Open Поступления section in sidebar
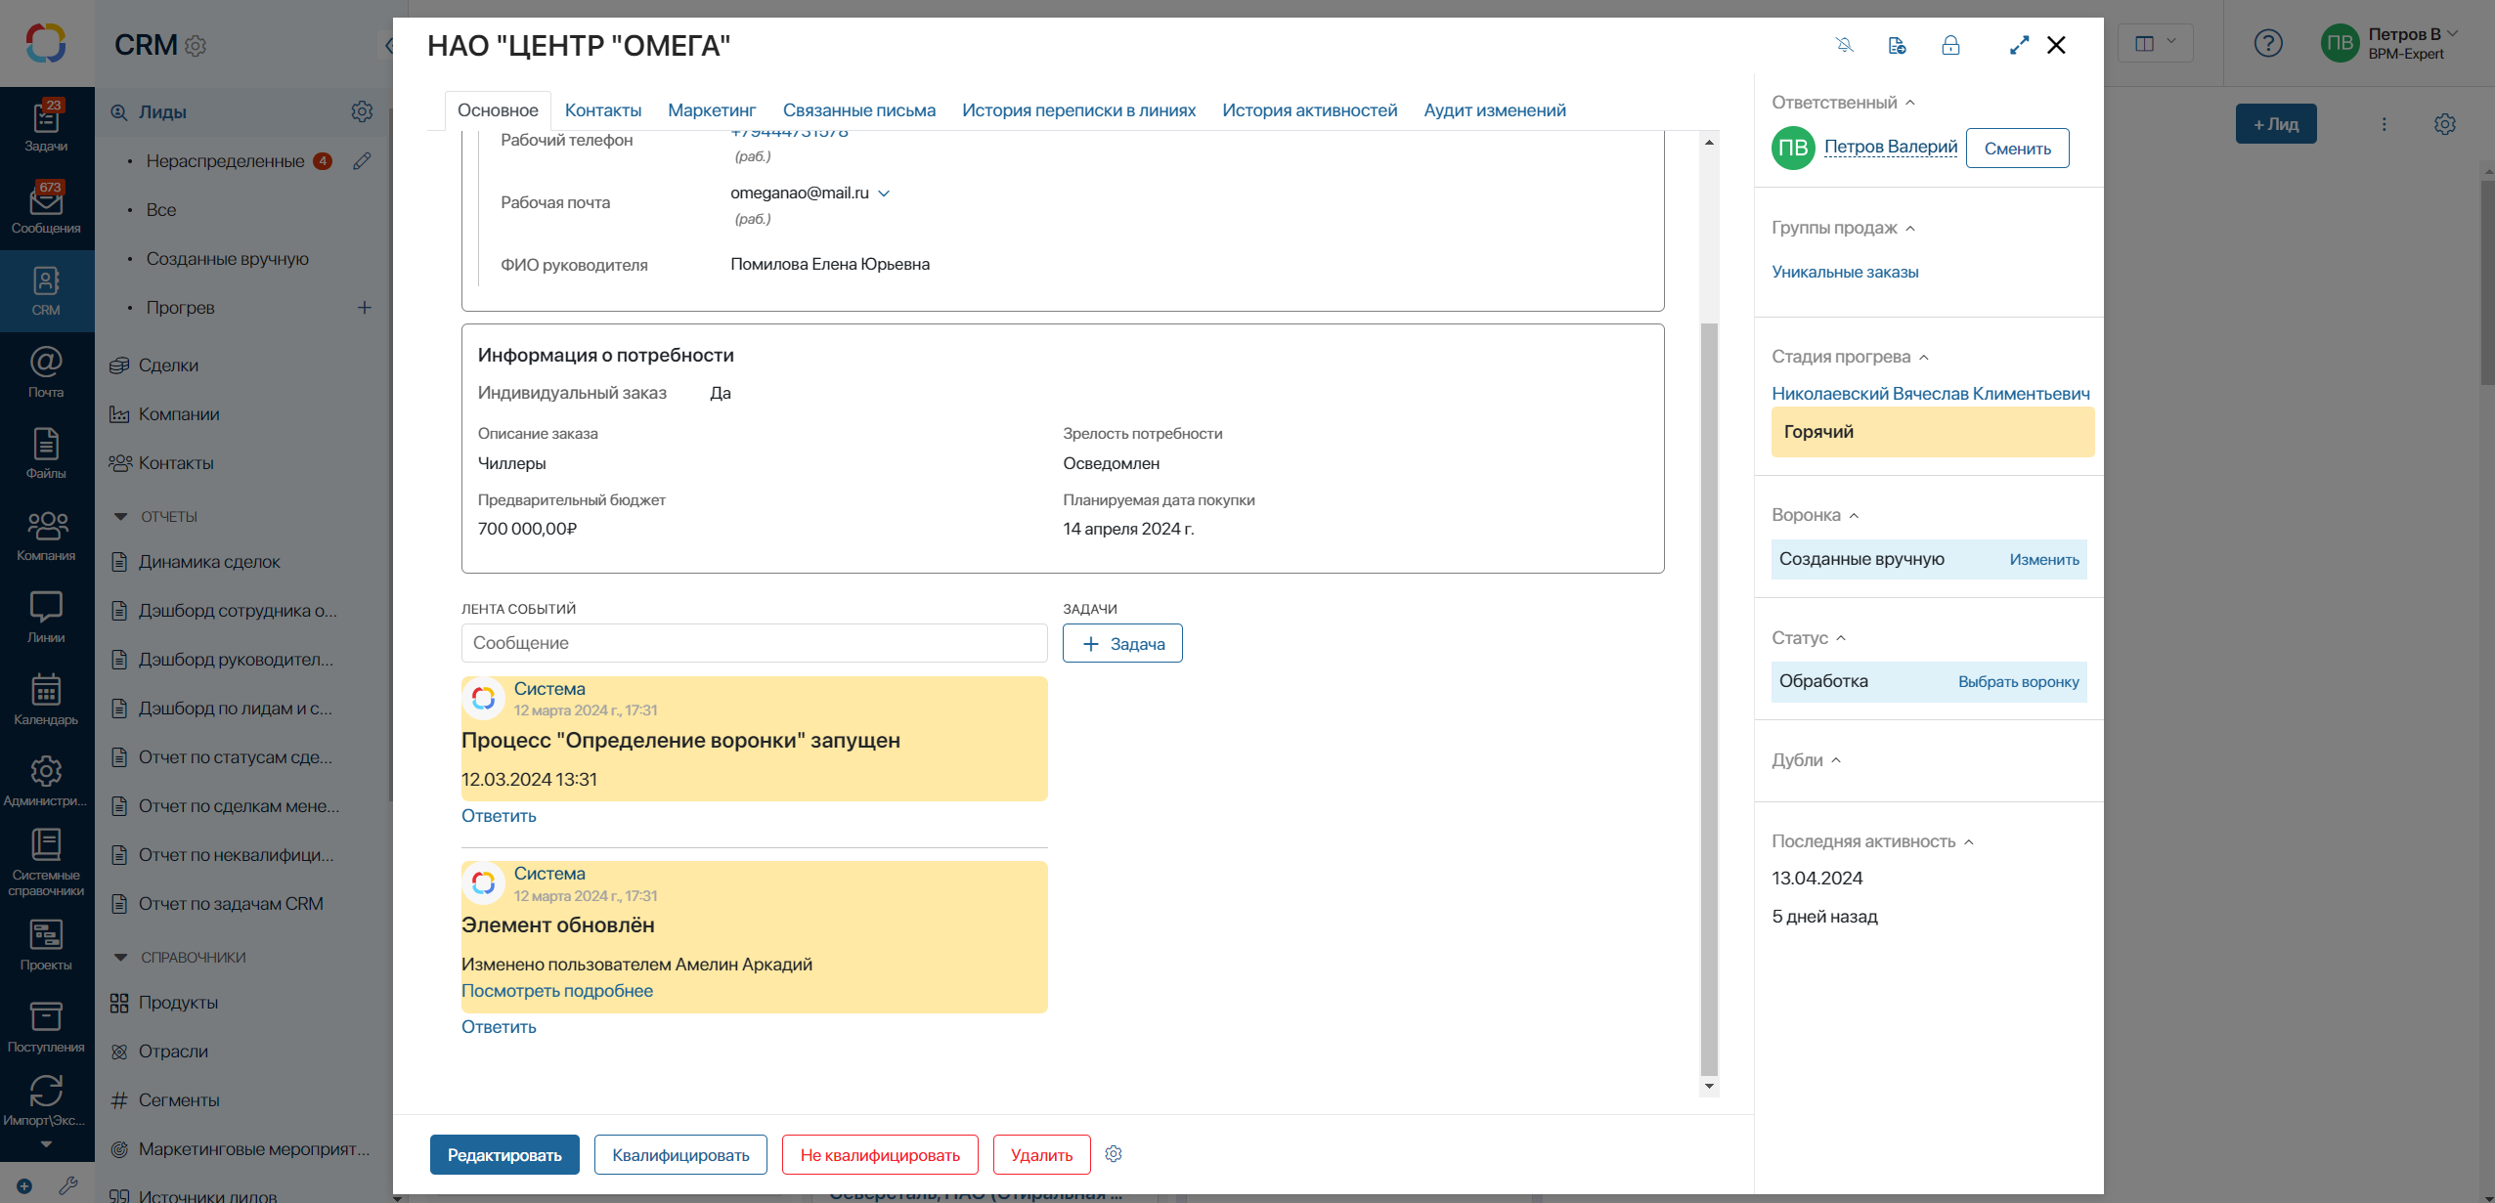 46,1027
